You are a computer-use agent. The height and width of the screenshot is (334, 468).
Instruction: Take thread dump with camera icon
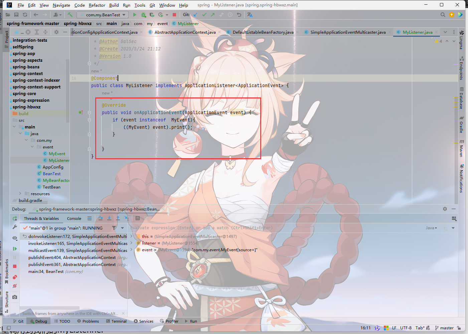tap(15, 297)
